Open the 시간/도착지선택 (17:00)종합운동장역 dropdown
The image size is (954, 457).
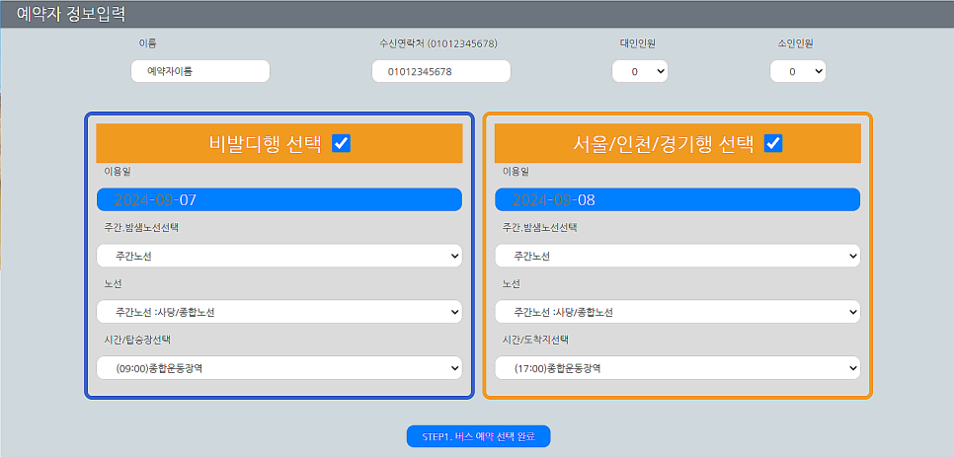[x=677, y=367]
